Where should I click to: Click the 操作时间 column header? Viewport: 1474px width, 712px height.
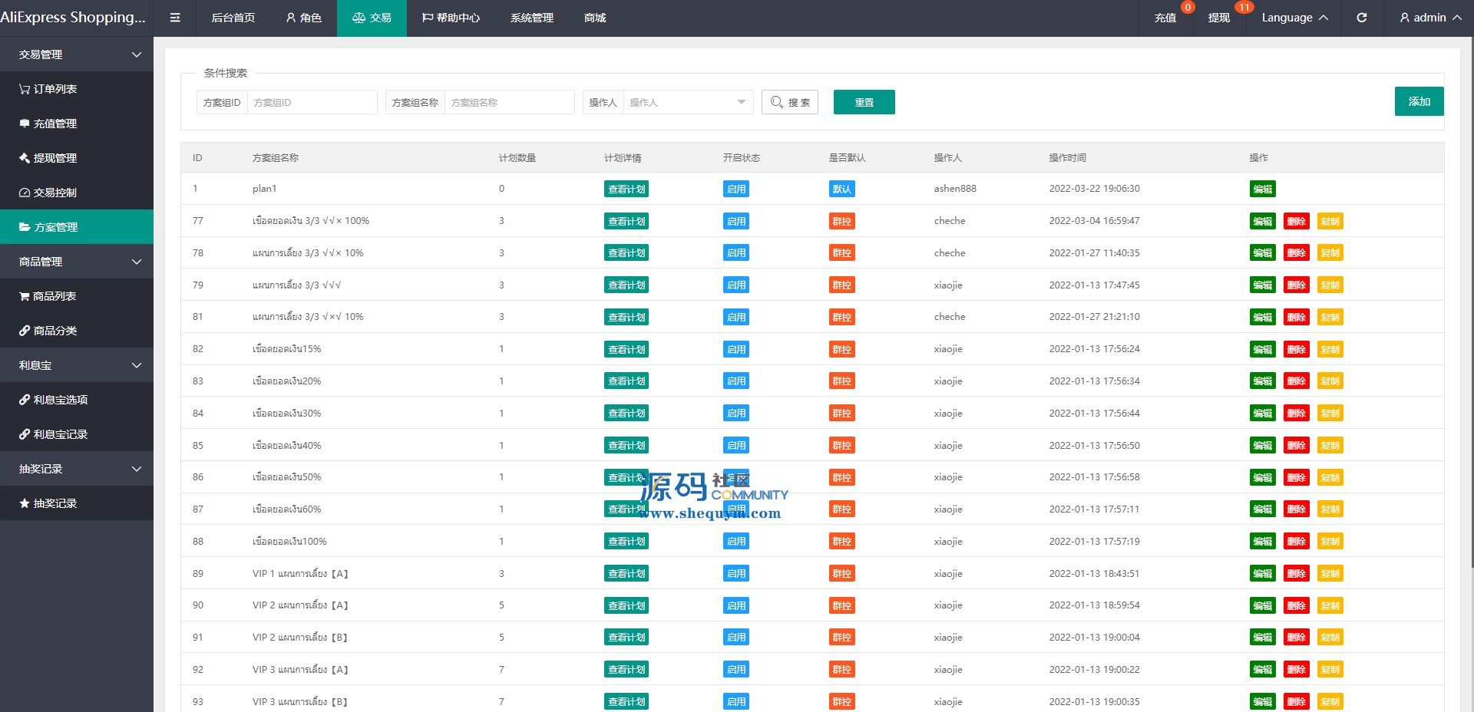(x=1067, y=157)
